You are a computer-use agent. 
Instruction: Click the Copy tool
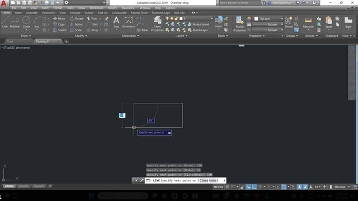tap(59, 24)
